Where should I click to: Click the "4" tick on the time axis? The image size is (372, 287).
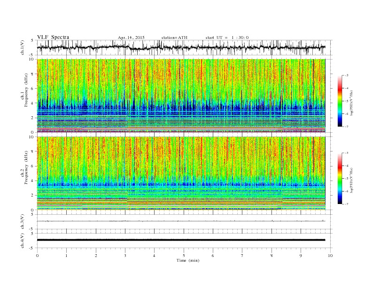[x=154, y=256]
